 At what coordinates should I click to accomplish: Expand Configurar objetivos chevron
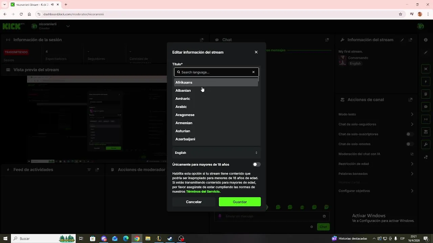coord(412,191)
